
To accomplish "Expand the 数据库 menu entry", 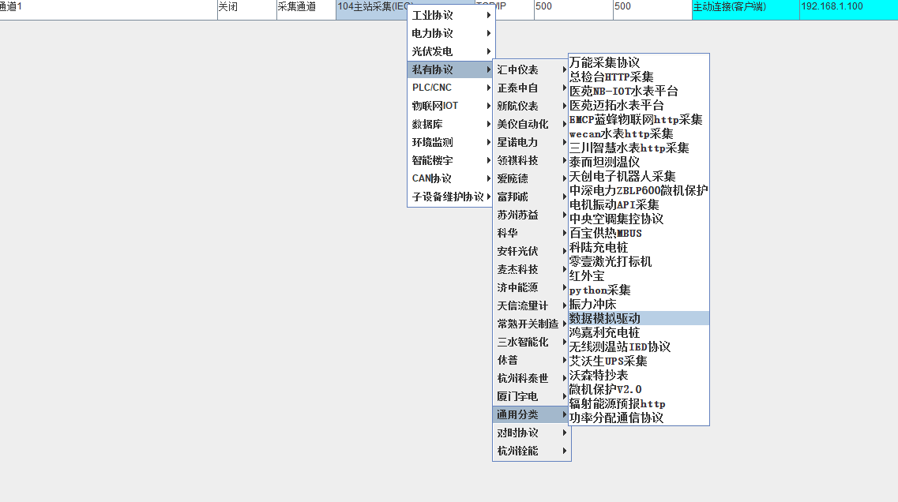I will pos(451,124).
